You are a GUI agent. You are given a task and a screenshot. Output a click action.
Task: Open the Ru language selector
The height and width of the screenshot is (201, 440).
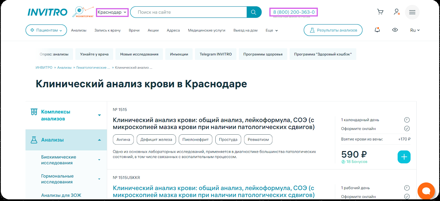click(x=415, y=30)
